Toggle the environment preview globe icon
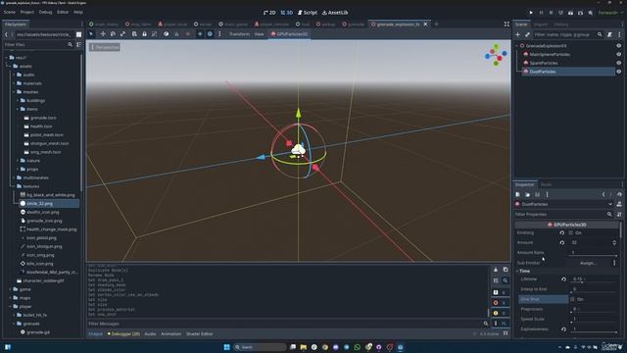Viewport: 627px width, 353px height. pos(210,34)
